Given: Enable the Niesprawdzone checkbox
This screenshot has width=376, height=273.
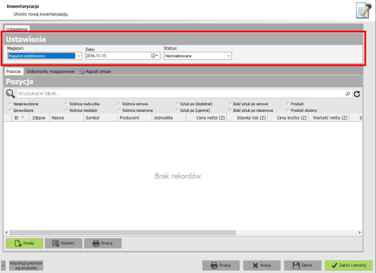Looking at the screenshot, I should point(11,104).
